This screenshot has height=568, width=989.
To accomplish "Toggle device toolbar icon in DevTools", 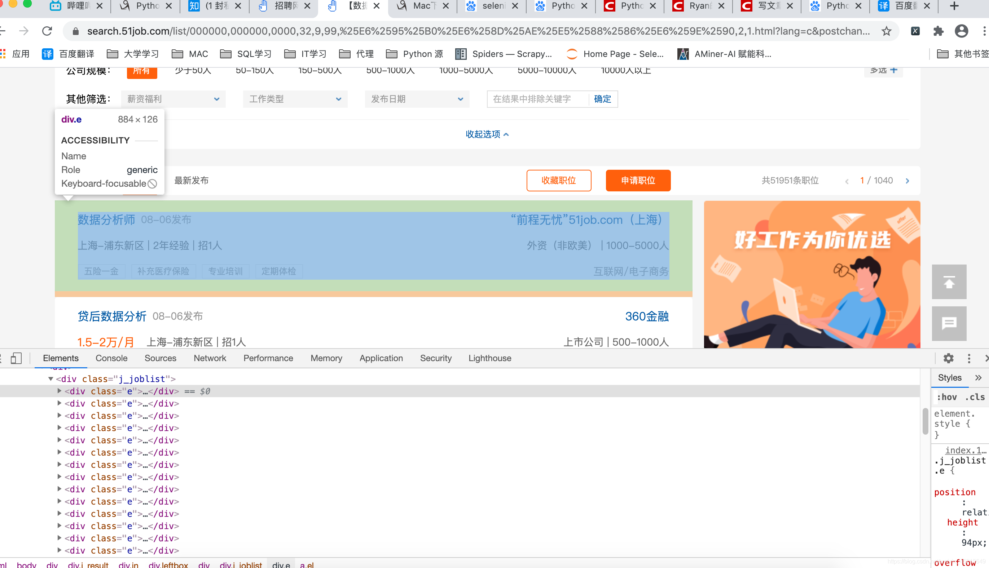I will (18, 358).
